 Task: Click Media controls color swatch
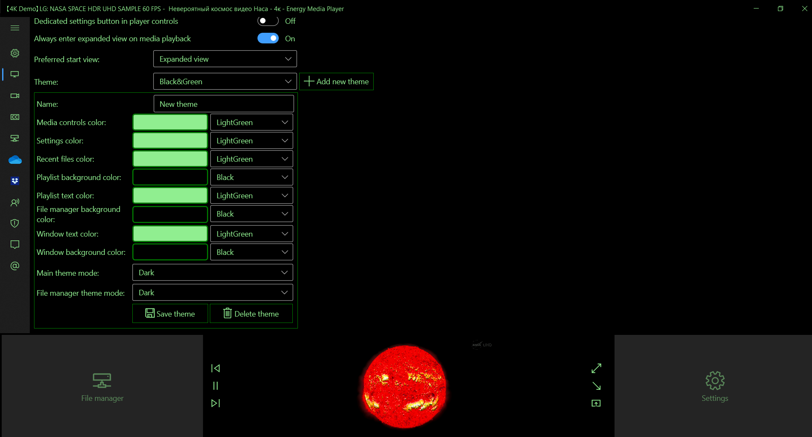[x=170, y=122]
